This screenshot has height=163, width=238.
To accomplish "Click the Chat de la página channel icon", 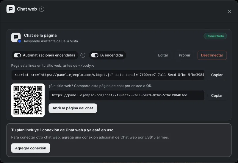I will 16,38.
